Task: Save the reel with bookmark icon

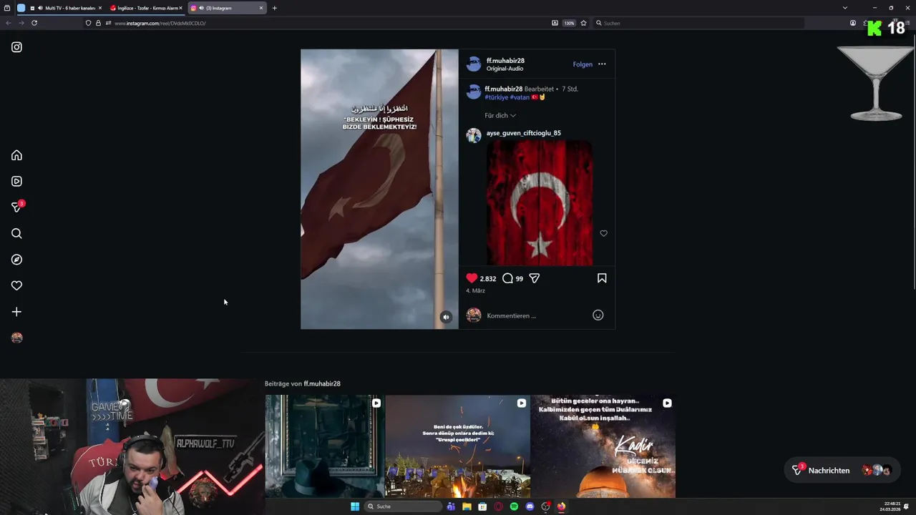Action: (x=602, y=278)
